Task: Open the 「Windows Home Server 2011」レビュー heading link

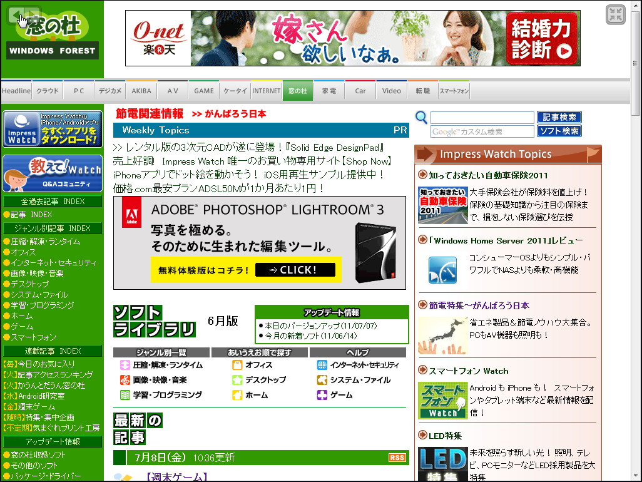Action: click(506, 241)
